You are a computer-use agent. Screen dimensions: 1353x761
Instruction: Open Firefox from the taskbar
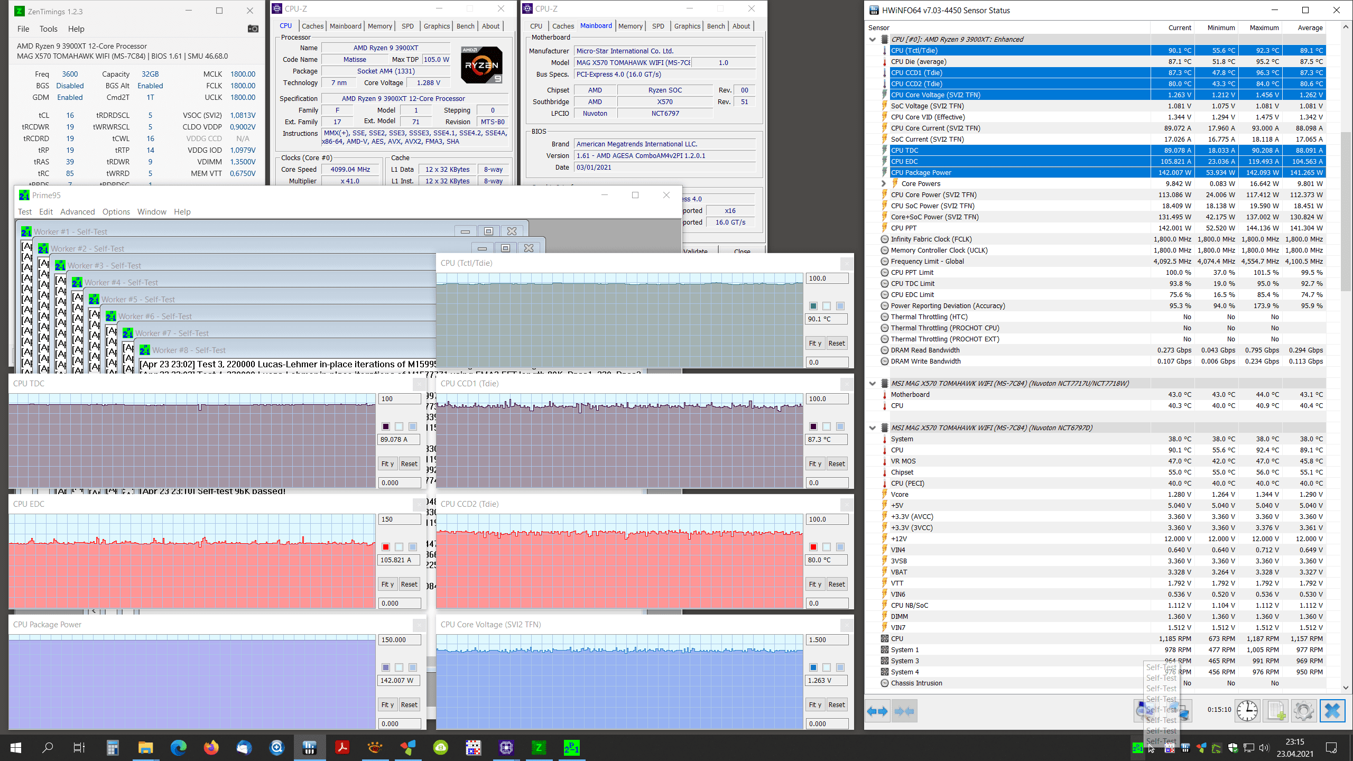[x=211, y=748]
